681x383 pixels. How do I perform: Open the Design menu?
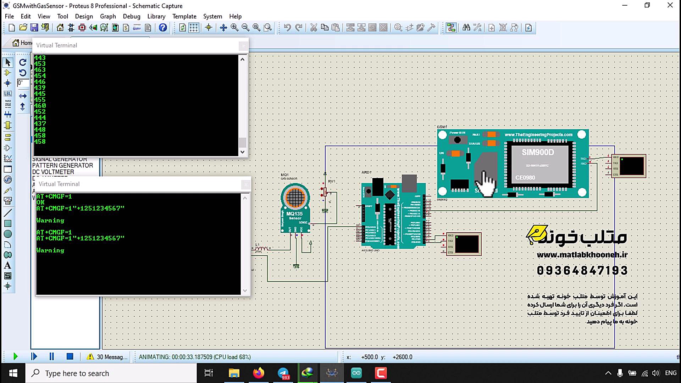(x=84, y=16)
